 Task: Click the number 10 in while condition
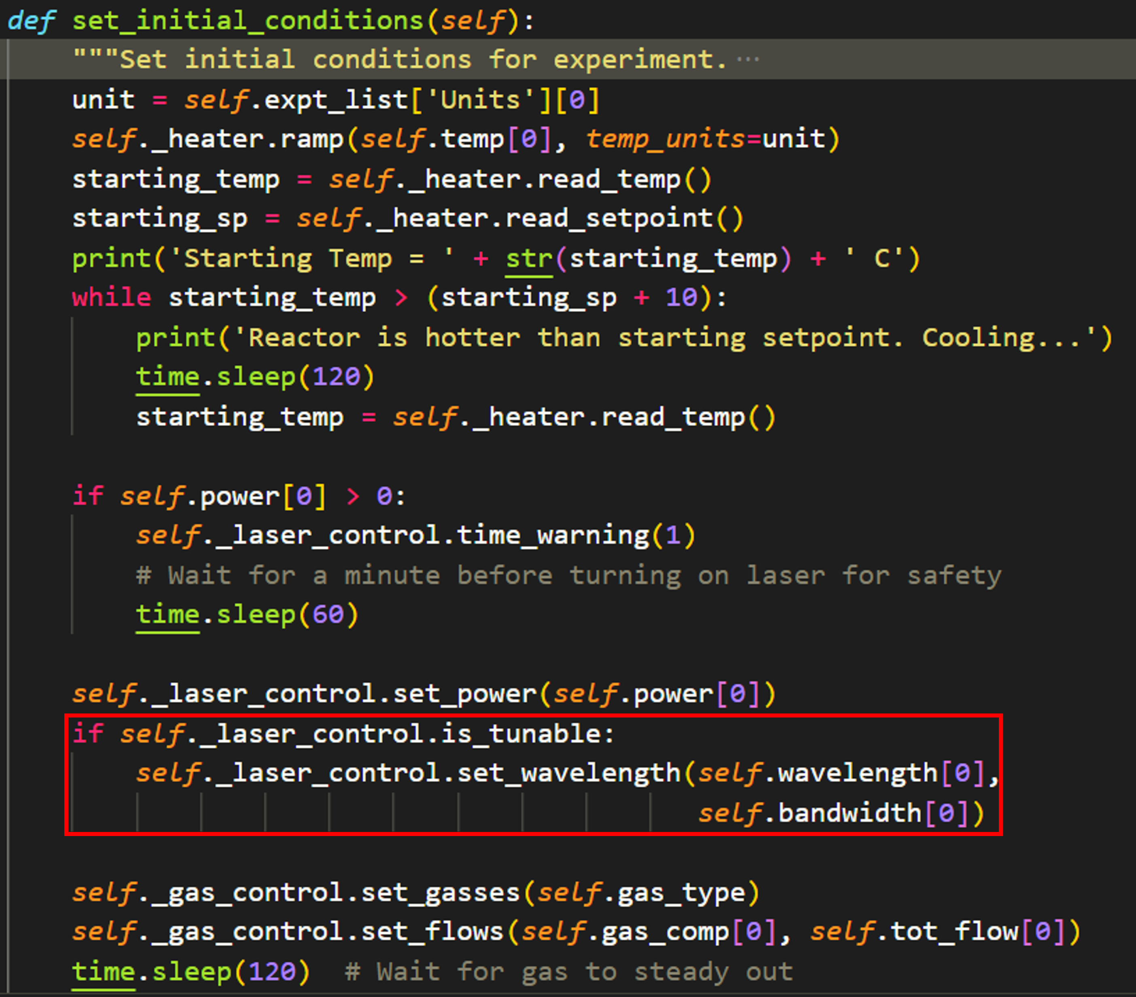pyautogui.click(x=681, y=297)
